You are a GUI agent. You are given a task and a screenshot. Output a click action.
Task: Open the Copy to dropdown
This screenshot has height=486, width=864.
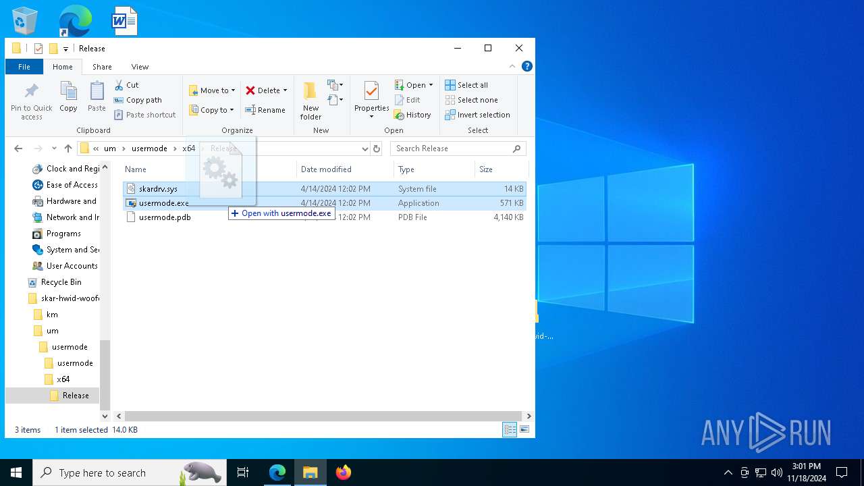coord(211,110)
